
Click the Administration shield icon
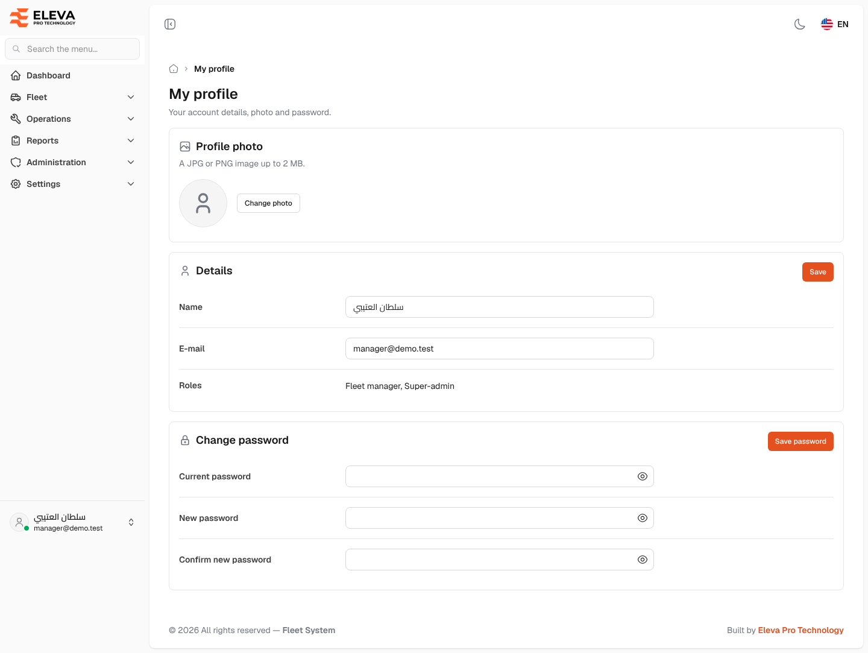pyautogui.click(x=16, y=162)
